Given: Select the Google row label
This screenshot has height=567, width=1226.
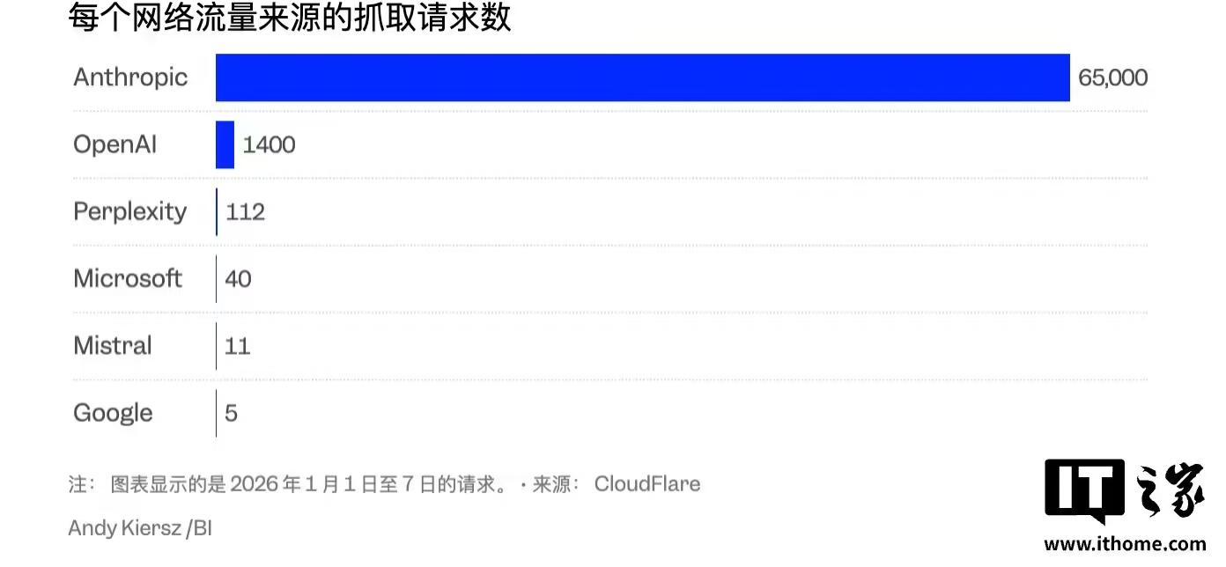Looking at the screenshot, I should click(x=113, y=413).
